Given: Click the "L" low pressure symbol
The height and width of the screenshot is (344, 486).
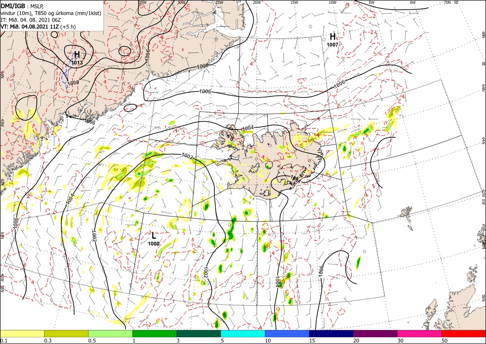Looking at the screenshot, I should [154, 236].
